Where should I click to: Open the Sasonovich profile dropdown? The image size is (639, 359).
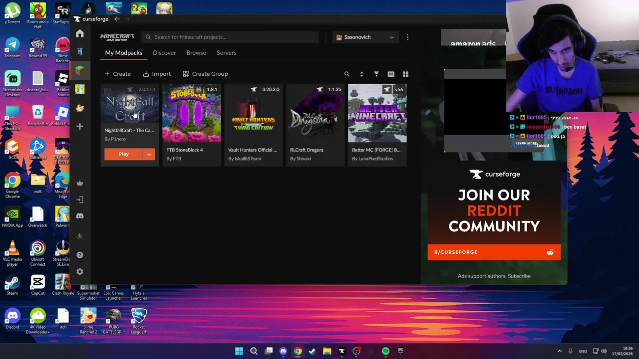[x=365, y=37]
